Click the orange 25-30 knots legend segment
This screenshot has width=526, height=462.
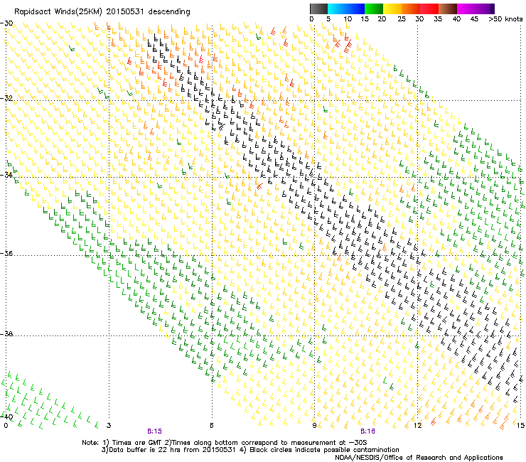tap(411, 9)
